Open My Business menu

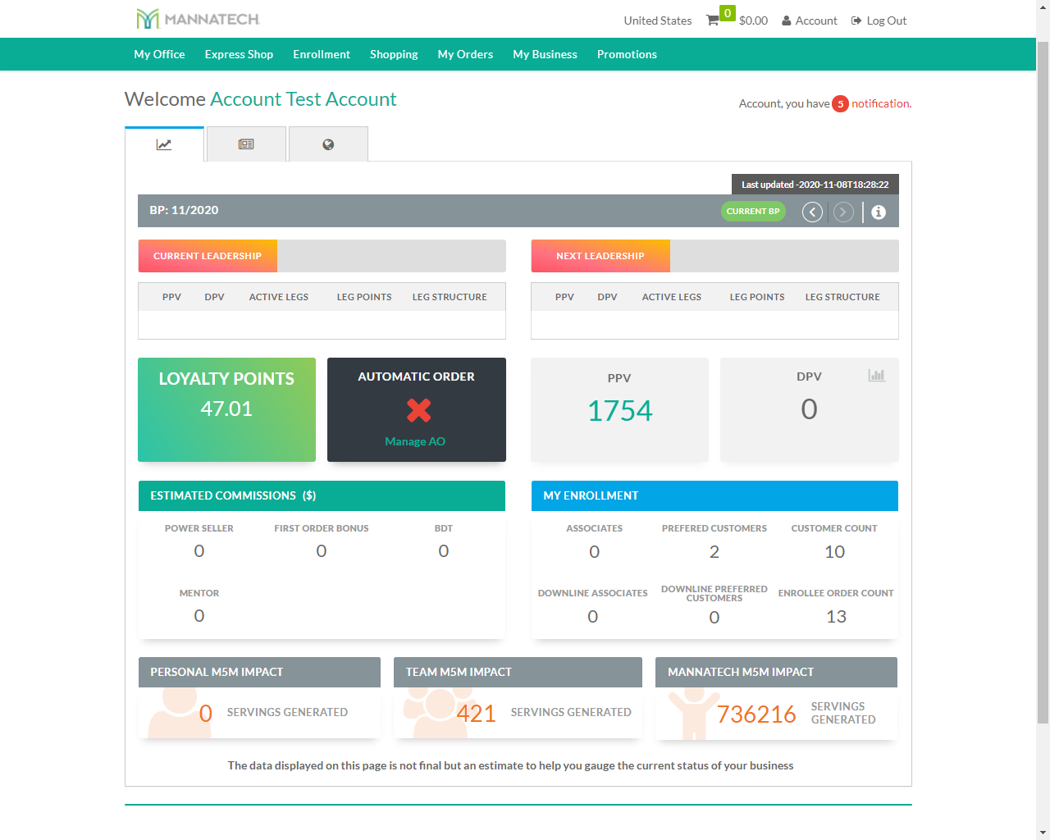coord(545,54)
